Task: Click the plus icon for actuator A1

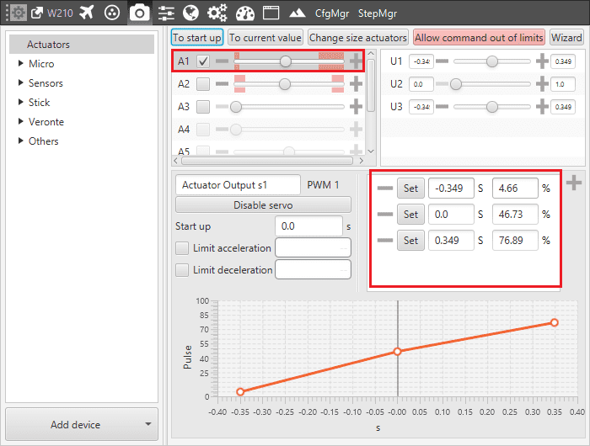Action: 356,61
